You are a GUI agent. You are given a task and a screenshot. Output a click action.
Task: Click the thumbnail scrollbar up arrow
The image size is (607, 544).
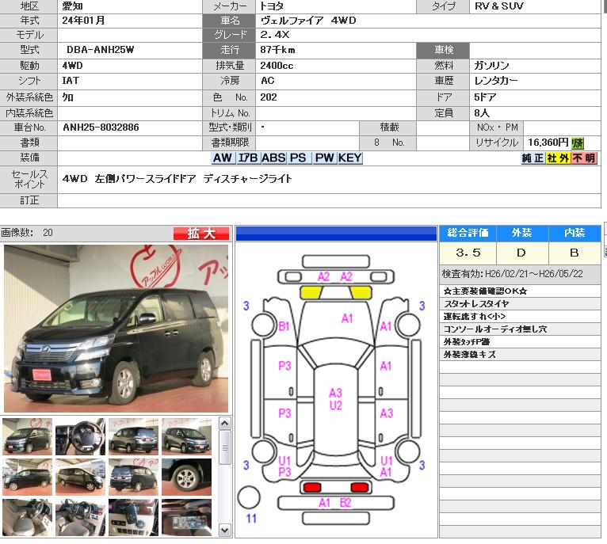pos(224,424)
